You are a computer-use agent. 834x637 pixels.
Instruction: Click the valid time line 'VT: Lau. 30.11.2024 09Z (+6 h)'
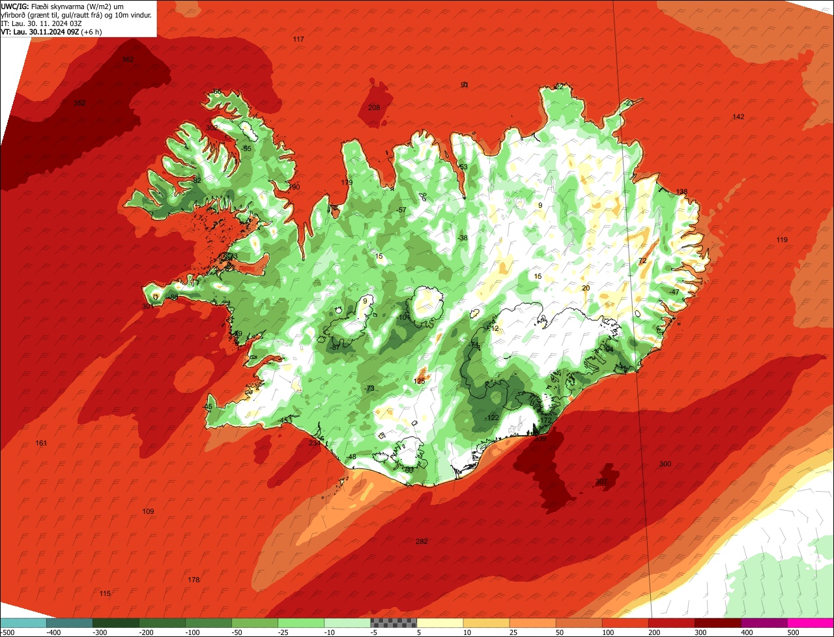pyautogui.click(x=51, y=32)
